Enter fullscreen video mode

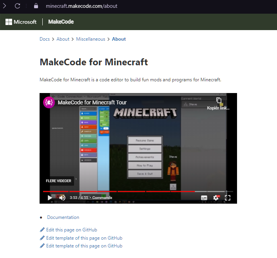point(228,198)
